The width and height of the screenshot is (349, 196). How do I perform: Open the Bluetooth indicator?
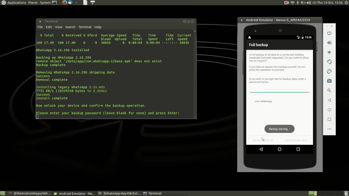[298, 2]
